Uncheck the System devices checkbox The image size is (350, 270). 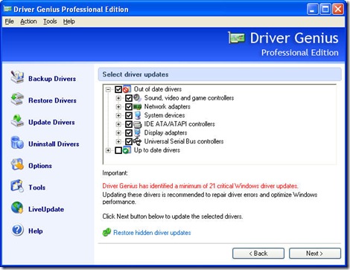point(129,115)
